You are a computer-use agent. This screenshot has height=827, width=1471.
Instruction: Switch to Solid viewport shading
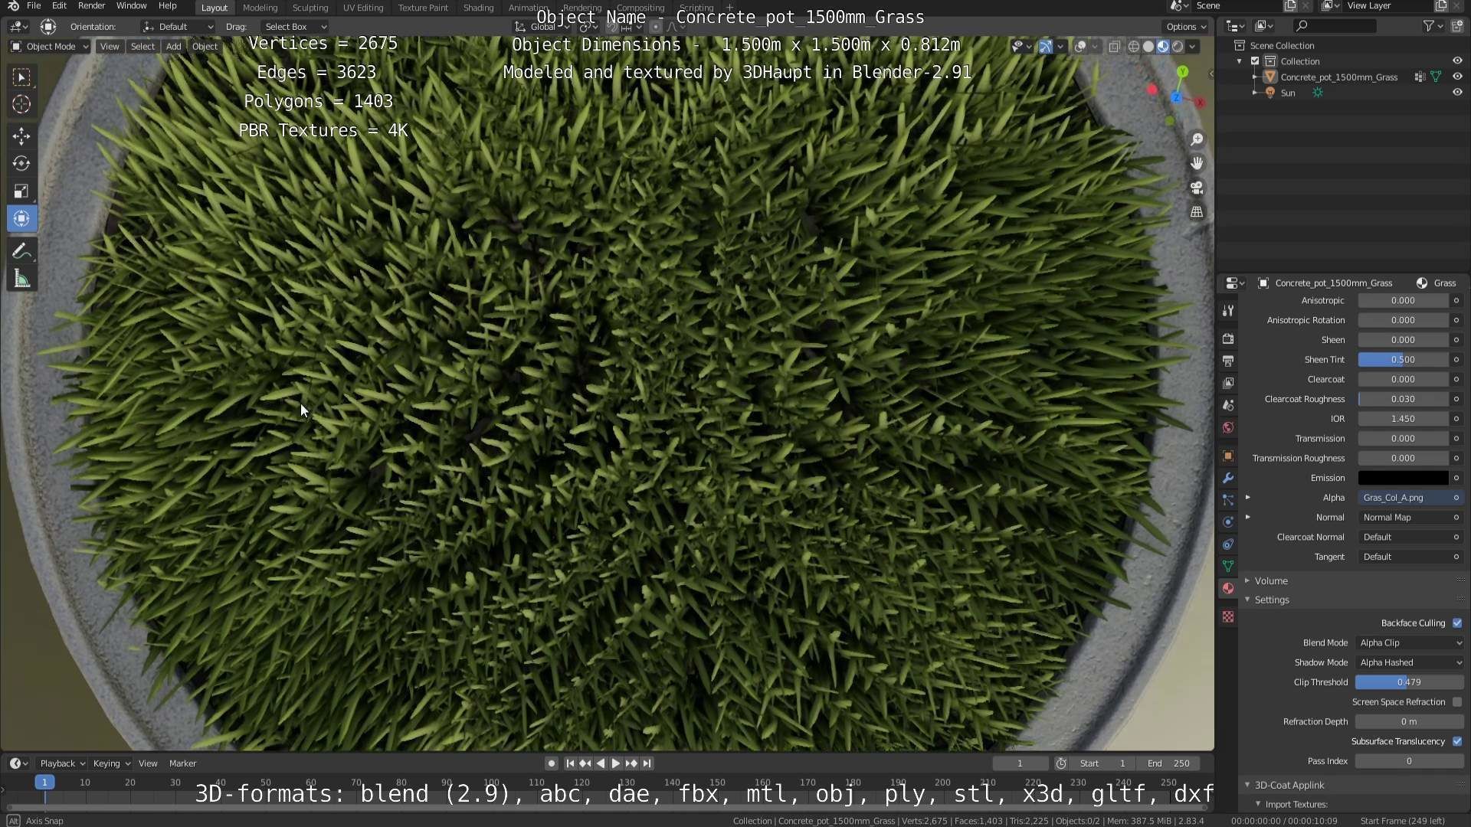[x=1148, y=47]
